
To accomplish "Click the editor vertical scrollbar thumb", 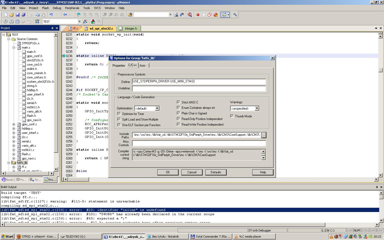I will (381, 70).
